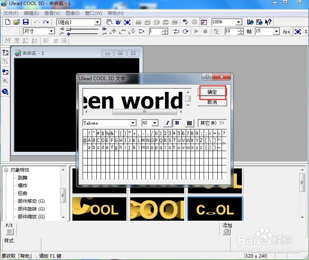Click the F/X grid icon at bottom left
Image resolution: width=309 pixels, height=260 pixels.
(x=9, y=232)
